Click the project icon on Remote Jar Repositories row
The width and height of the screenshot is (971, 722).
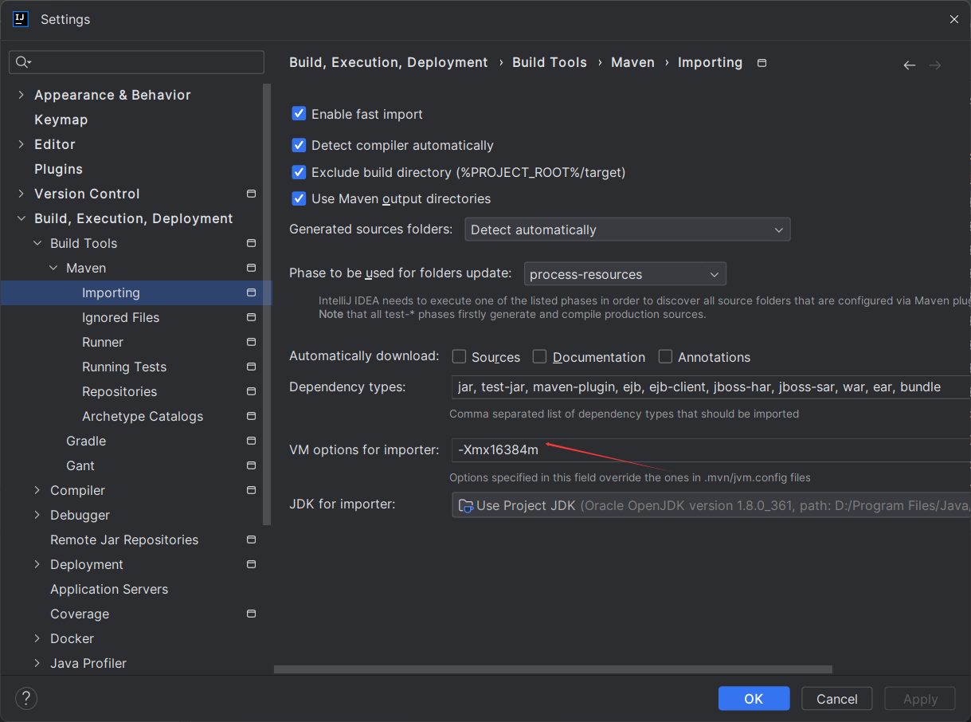(x=252, y=540)
